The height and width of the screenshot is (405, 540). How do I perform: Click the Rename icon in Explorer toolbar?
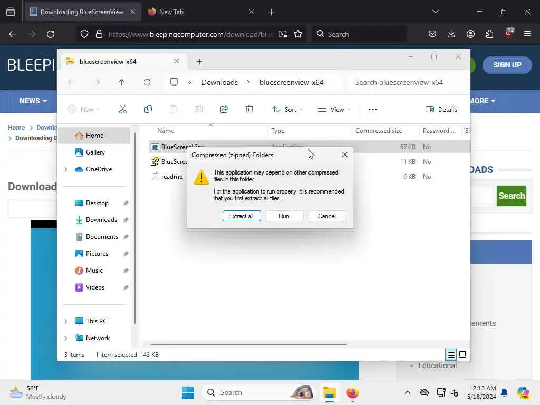click(199, 110)
